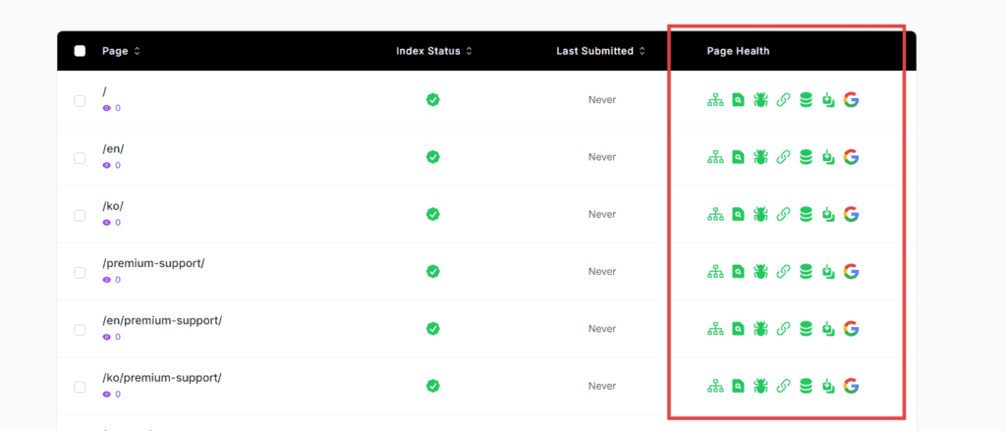The image size is (1006, 431).
Task: Select the /en/premium-support/ row checkbox
Action: [80, 330]
